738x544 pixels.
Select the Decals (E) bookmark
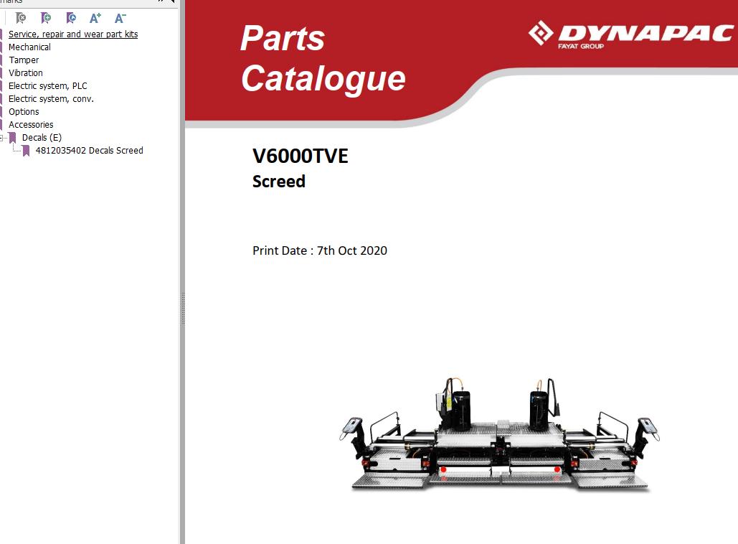coord(42,138)
